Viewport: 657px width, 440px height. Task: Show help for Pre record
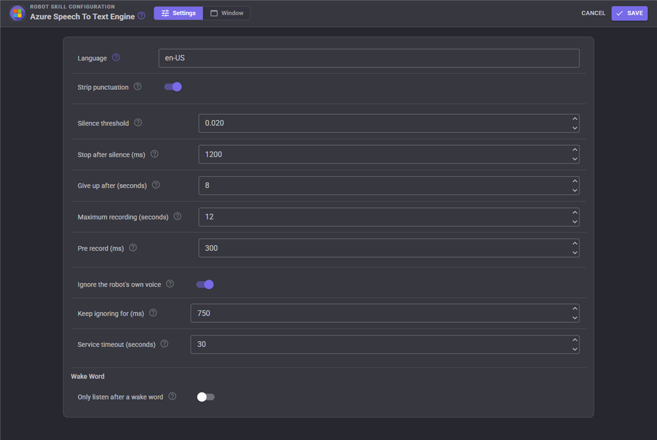[x=133, y=248]
